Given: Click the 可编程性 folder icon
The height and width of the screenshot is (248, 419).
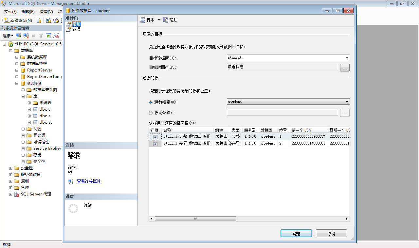Looking at the screenshot, I should 29,142.
